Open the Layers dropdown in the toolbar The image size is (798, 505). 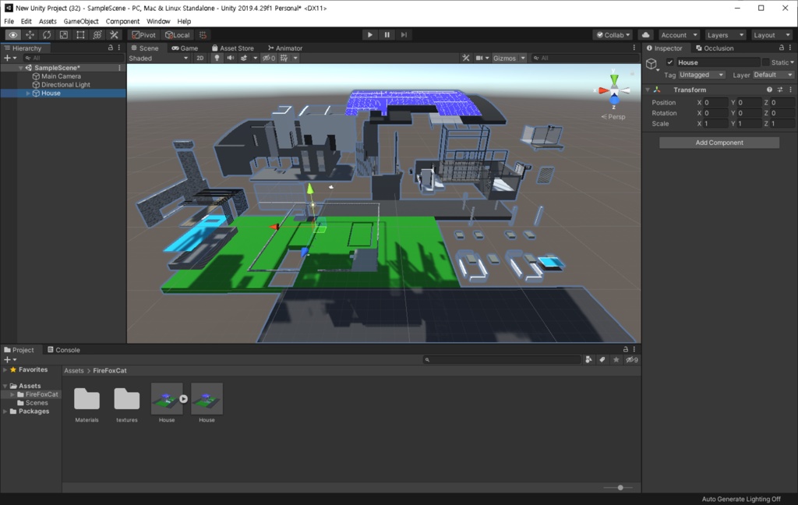pyautogui.click(x=725, y=34)
